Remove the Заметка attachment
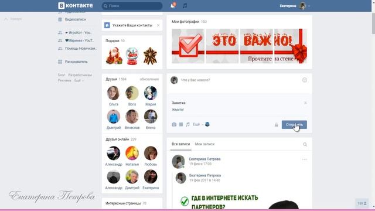The height and width of the screenshot is (211, 375). click(x=305, y=103)
